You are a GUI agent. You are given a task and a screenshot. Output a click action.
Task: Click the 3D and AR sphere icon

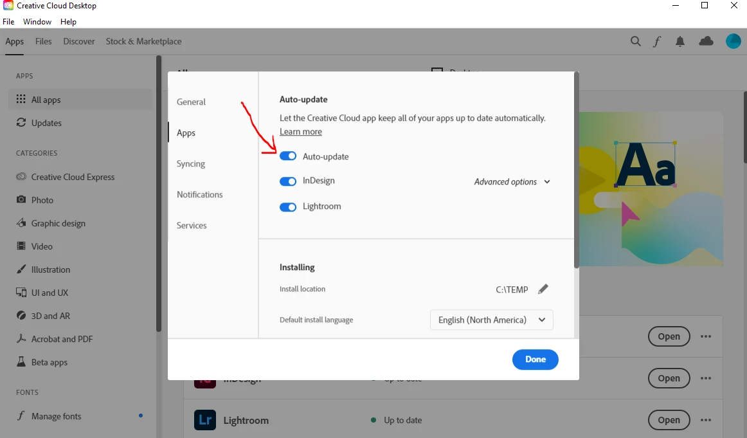click(x=21, y=316)
